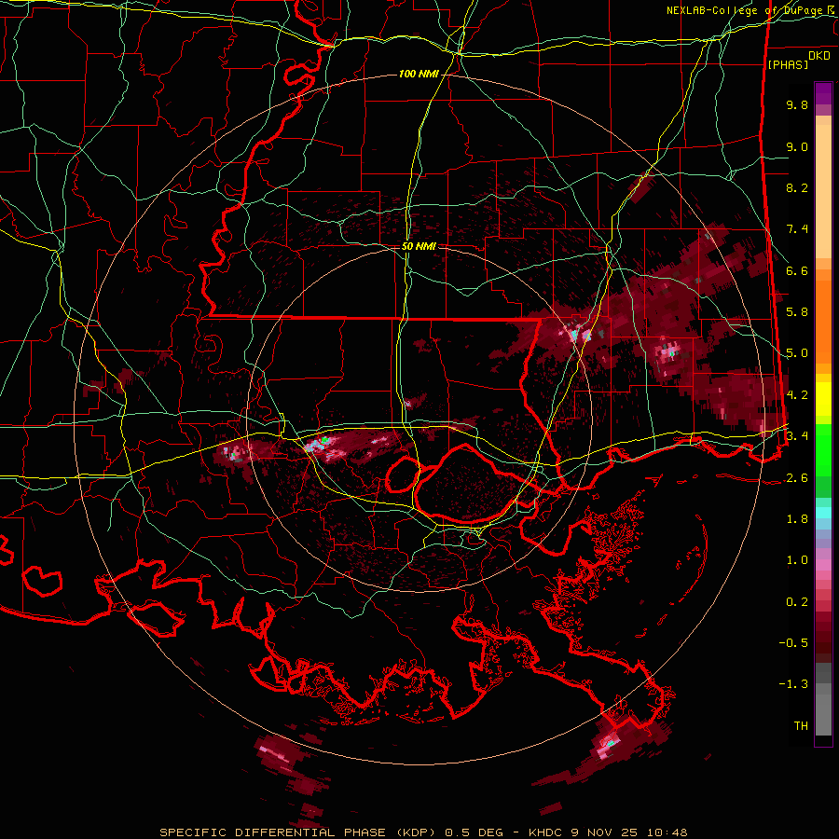This screenshot has width=839, height=839.
Task: Click the 1.8 value on color scale
Action: click(797, 519)
